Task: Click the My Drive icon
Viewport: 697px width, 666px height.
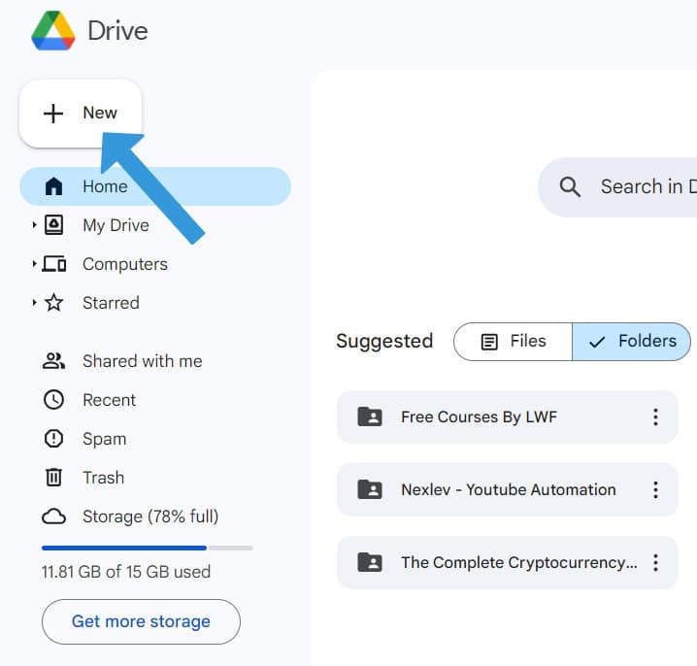Action: pos(53,225)
